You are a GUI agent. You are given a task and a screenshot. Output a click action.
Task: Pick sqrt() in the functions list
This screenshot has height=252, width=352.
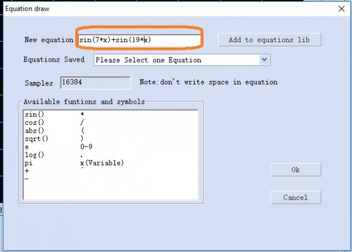tap(36, 139)
